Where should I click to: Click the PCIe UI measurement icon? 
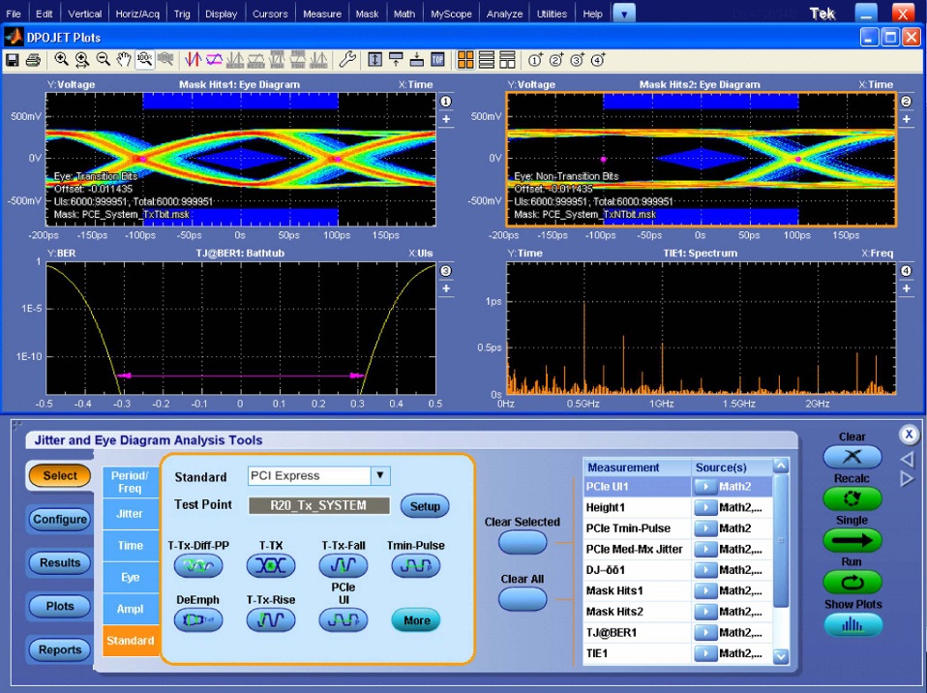pyautogui.click(x=343, y=619)
